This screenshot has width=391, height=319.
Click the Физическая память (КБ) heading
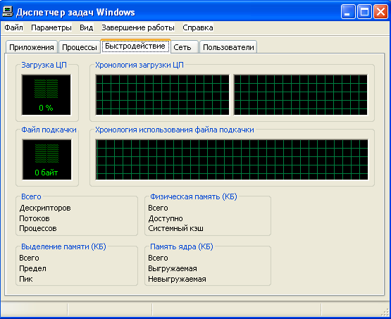point(194,196)
